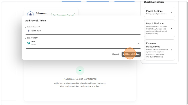Viewport: 188px width, 105px height.
Task: Confirm with the Add Payroll Token button
Action: pyautogui.click(x=131, y=54)
